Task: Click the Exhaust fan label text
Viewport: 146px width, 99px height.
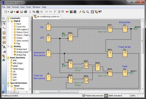Action: 125,22
